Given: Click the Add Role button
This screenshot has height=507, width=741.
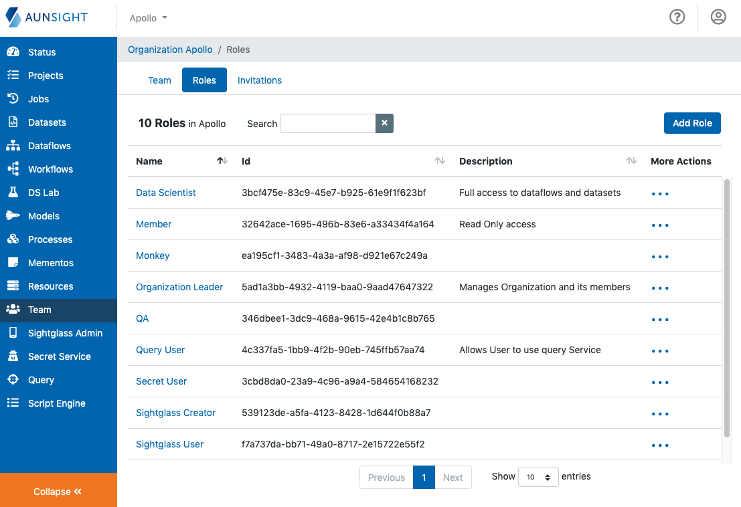Looking at the screenshot, I should point(692,123).
